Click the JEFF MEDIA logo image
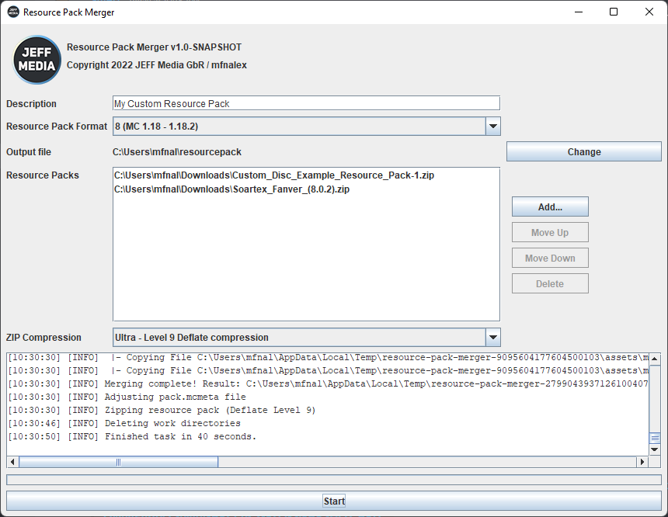The image size is (668, 517). (x=37, y=60)
